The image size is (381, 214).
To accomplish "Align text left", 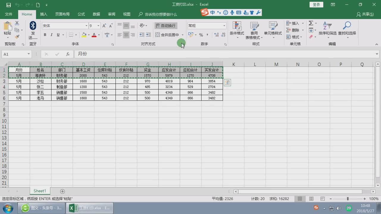I will (120, 35).
